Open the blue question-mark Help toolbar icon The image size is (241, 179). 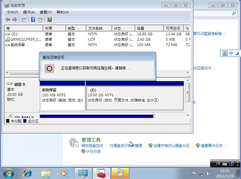pos(33,20)
